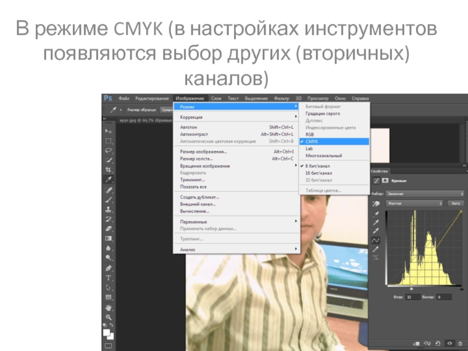Choose the RGB color mode
The image size is (468, 351).
pyautogui.click(x=334, y=135)
